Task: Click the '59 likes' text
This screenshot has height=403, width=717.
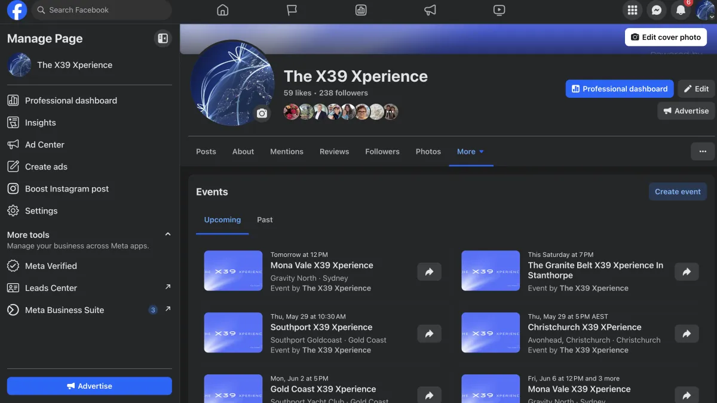Action: tap(298, 93)
